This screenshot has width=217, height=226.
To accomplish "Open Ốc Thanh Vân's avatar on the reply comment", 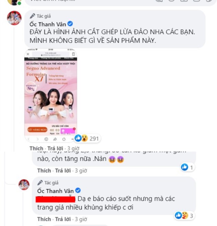I will (x=24, y=185).
